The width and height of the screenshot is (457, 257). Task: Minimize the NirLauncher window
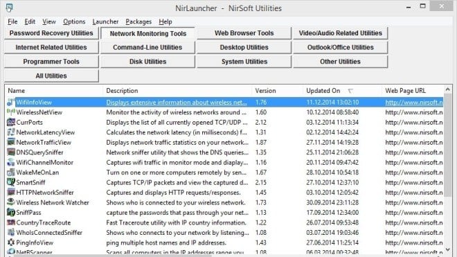[x=409, y=7]
